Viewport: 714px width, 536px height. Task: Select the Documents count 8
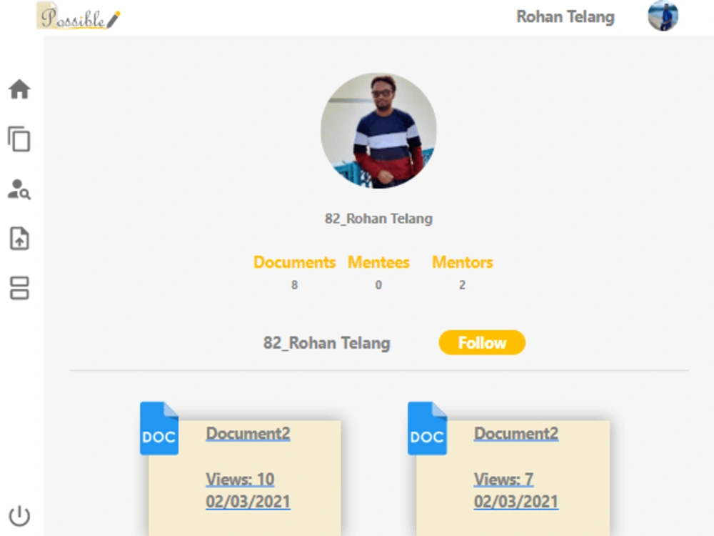(x=295, y=285)
